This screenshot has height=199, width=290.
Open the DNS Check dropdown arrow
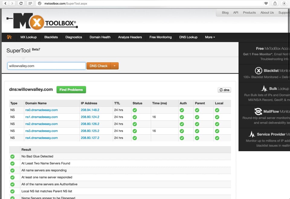pyautogui.click(x=114, y=66)
